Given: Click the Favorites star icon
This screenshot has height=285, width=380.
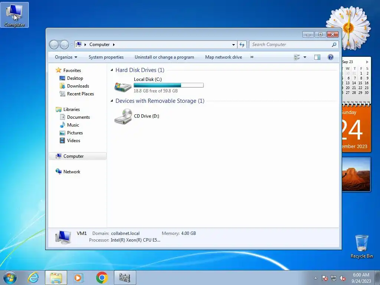Looking at the screenshot, I should pyautogui.click(x=58, y=70).
